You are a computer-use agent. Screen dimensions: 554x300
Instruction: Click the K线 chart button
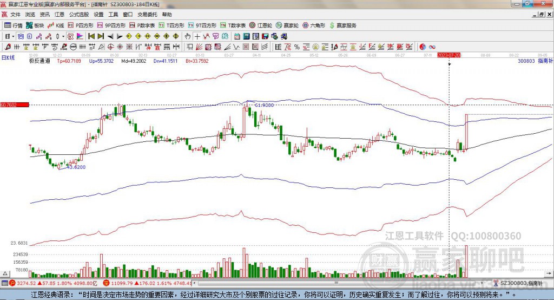click(x=56, y=25)
